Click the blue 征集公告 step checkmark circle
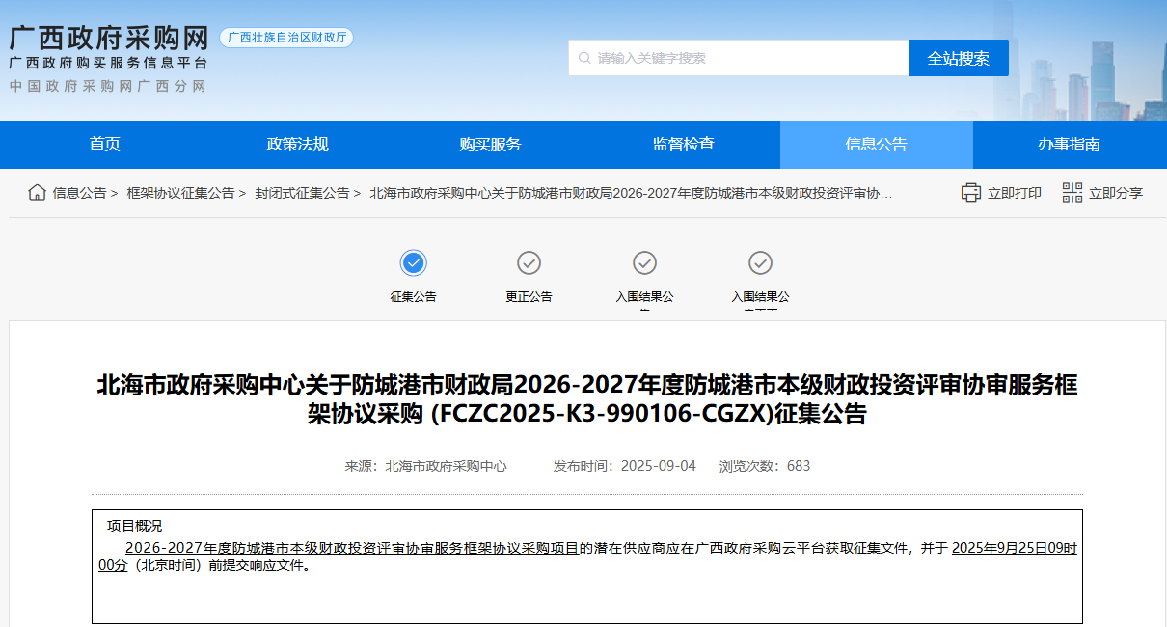Viewport: 1167px width, 627px height. tap(413, 261)
